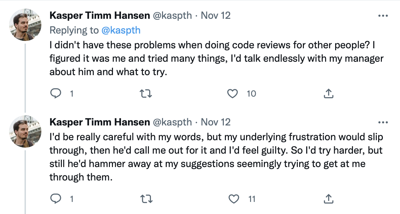Click the @kaspth handle on first tweet

click(x=172, y=16)
